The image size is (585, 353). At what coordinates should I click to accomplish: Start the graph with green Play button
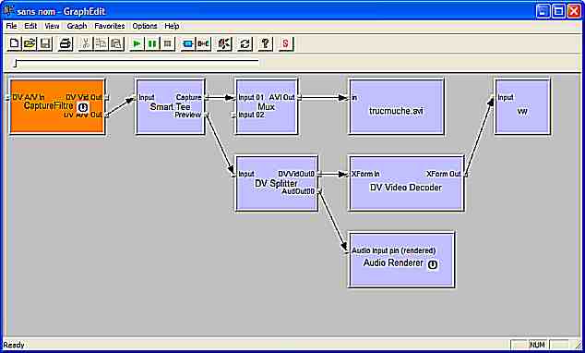click(137, 43)
